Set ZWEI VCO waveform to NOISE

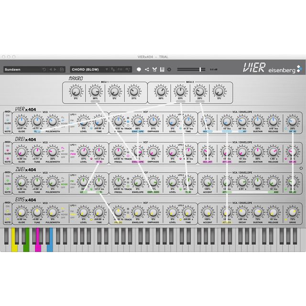64,184
